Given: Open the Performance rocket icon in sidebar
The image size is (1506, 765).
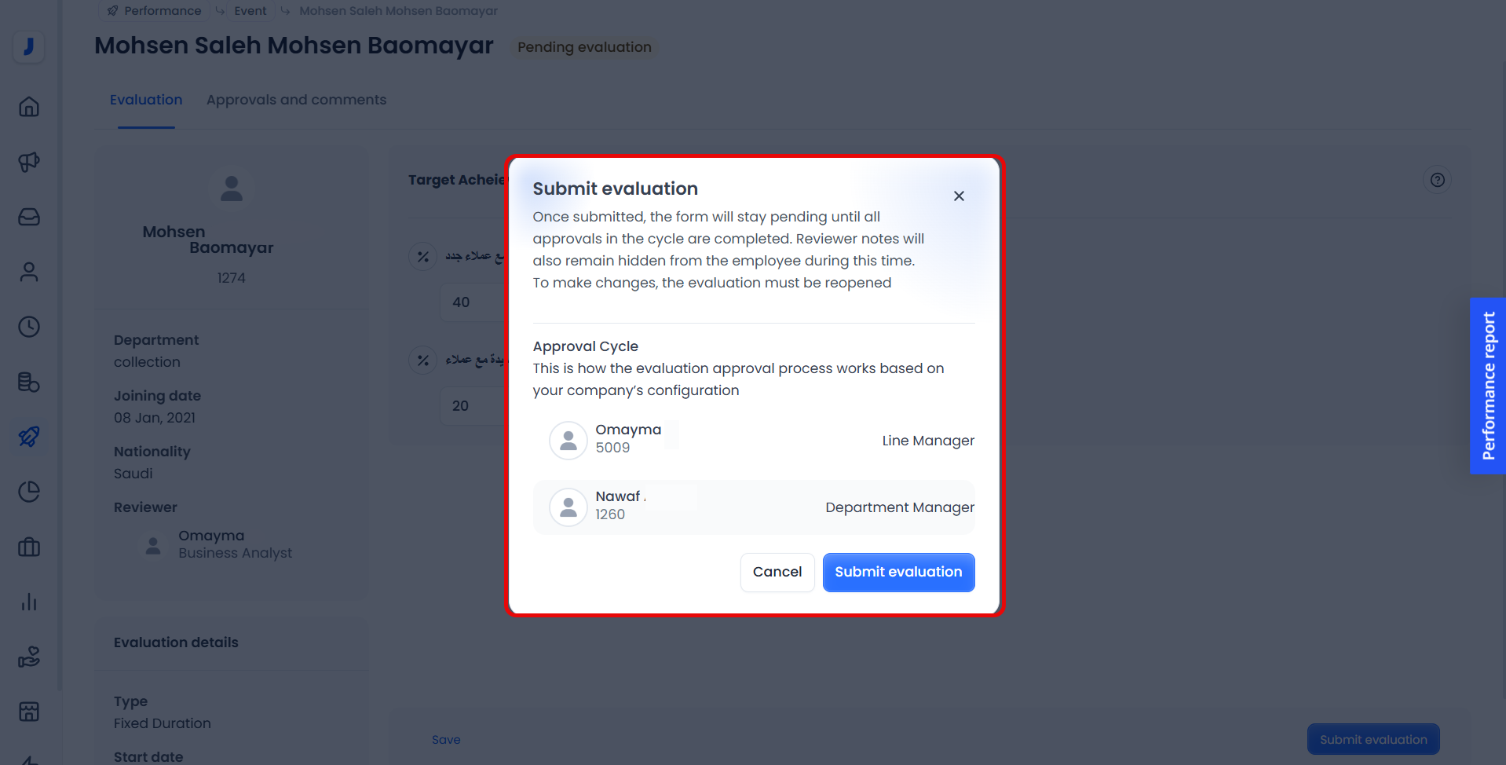Looking at the screenshot, I should tap(29, 437).
